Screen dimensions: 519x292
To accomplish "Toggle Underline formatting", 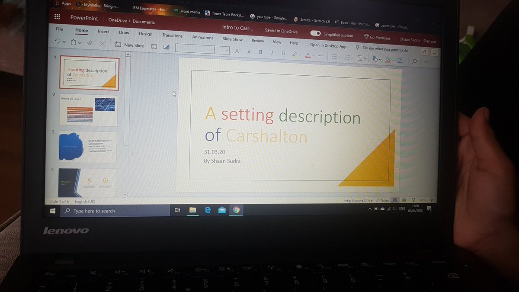I will click(x=283, y=54).
